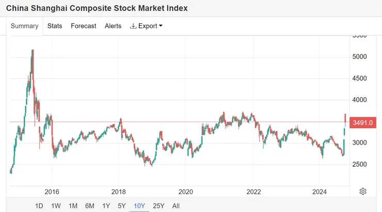Click the 2018 x-axis year label
382x212 pixels.
click(x=118, y=192)
